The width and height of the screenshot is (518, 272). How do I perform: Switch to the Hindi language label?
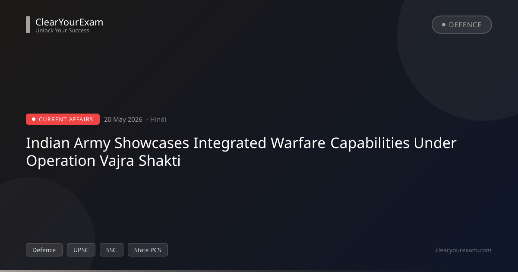tap(158, 120)
